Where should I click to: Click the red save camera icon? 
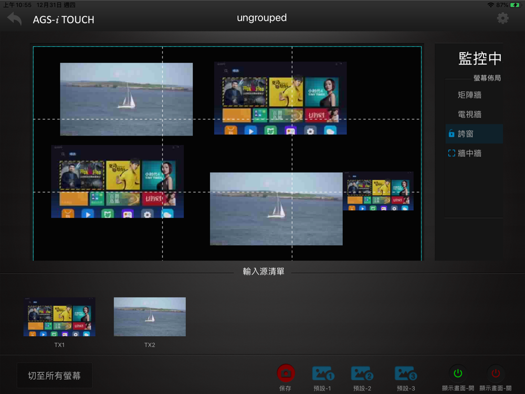click(286, 373)
